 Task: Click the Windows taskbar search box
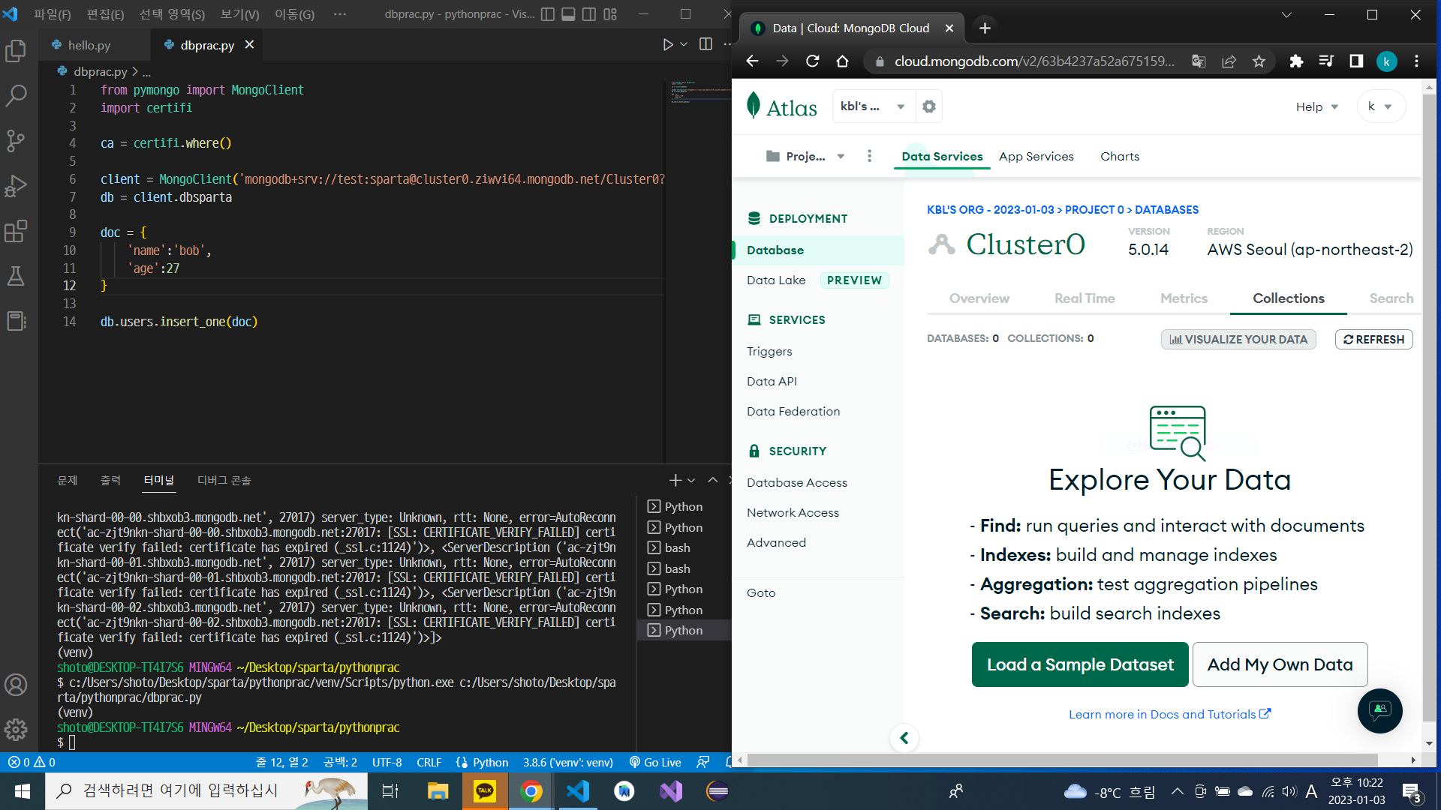click(206, 790)
